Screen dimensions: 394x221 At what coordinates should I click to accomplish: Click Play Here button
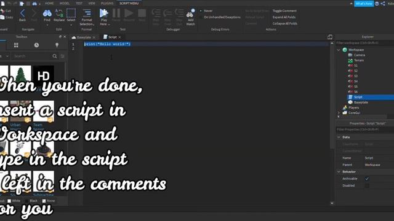(103, 13)
